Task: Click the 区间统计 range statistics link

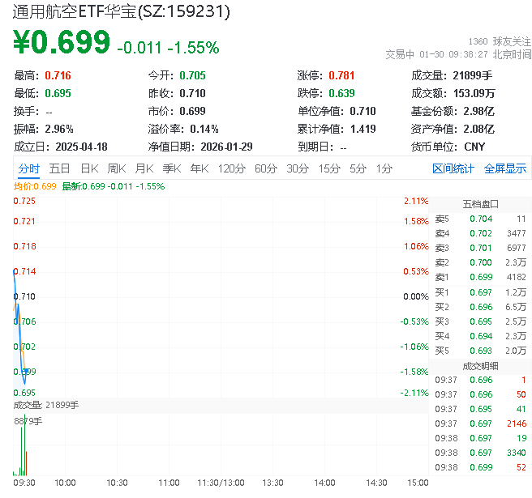Action: [x=453, y=168]
